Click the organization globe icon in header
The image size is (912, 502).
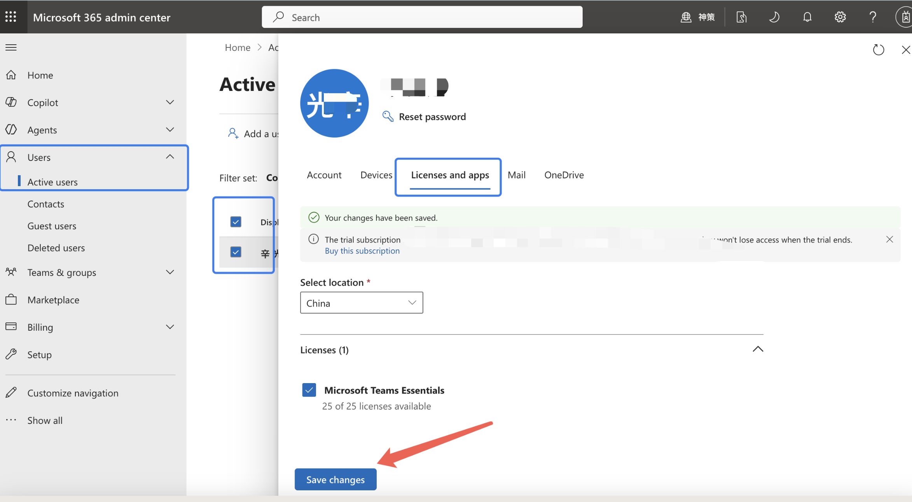click(x=686, y=17)
